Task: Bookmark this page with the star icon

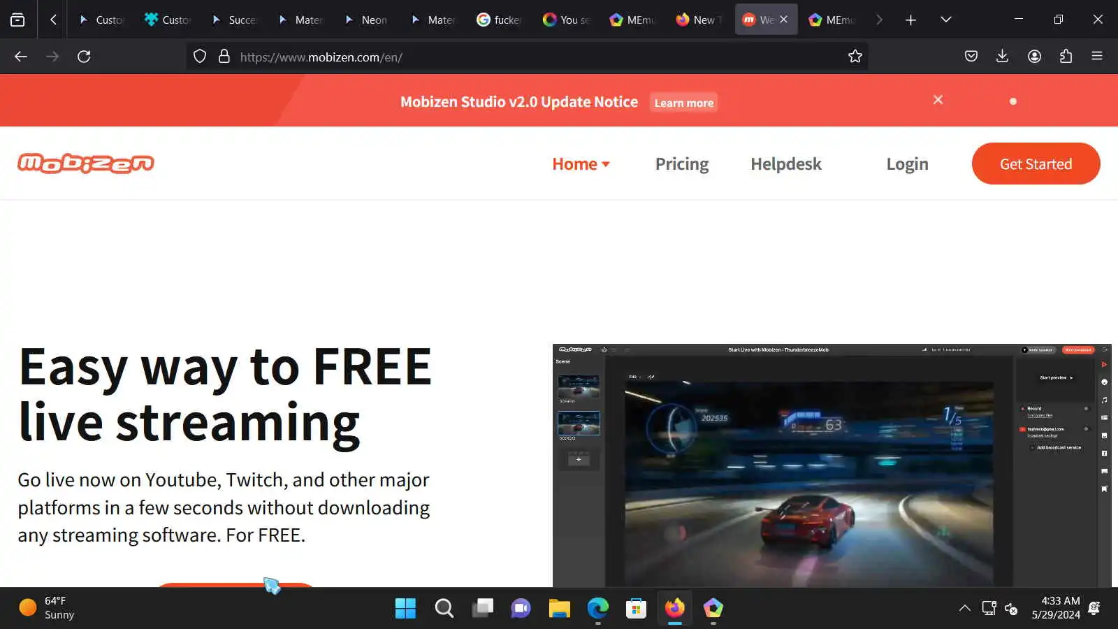Action: pyautogui.click(x=855, y=57)
